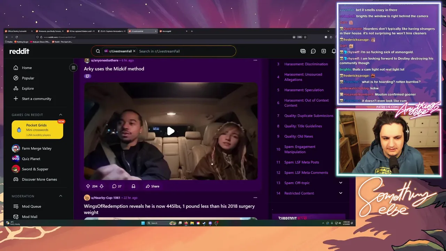This screenshot has width=446, height=251.
Task: Open Nothing Burger bookmark
Action: click(22, 42)
